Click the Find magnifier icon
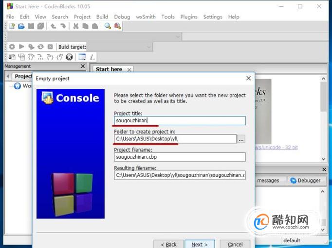Viewport: 332px width, 248px height. tap(108, 26)
